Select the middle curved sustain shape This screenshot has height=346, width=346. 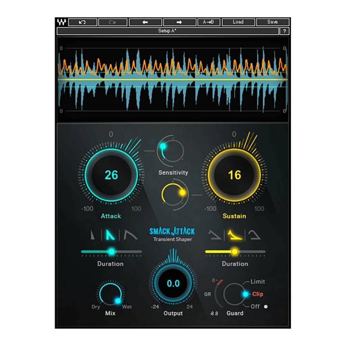pos(235,235)
